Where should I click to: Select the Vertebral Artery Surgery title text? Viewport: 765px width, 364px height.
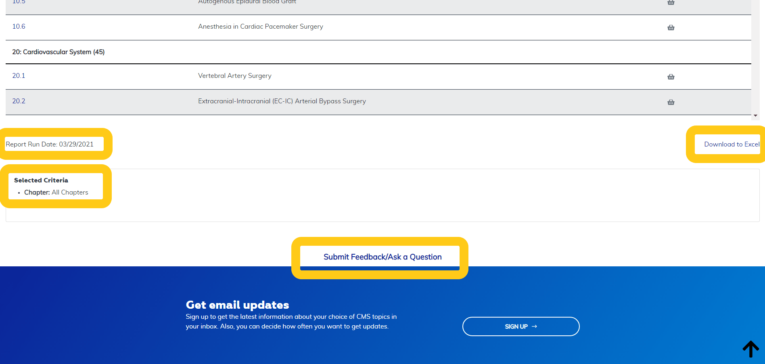click(x=234, y=76)
